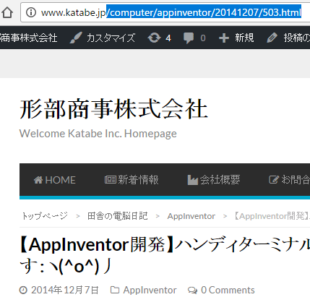This screenshot has width=310, height=297.
Task: Open site information icon in address bar
Action: pos(31,12)
